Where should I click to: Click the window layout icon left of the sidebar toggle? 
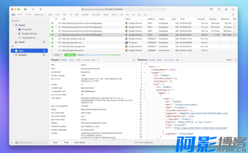click(x=211, y=9)
